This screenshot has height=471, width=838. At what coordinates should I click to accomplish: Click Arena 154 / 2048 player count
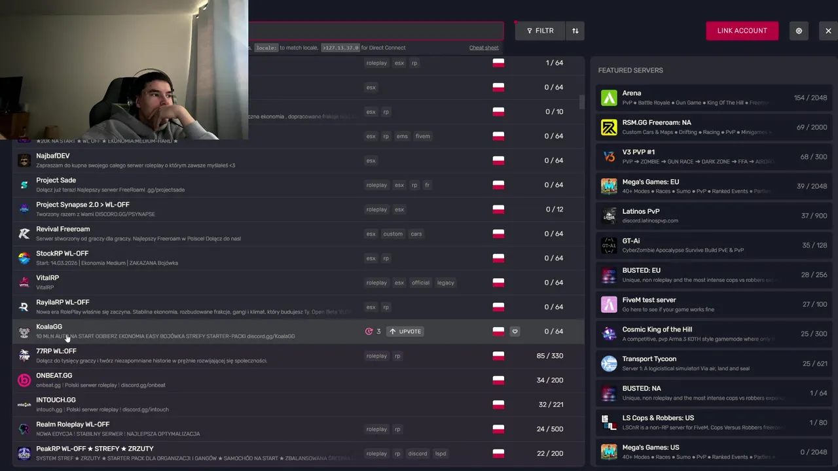coord(811,98)
